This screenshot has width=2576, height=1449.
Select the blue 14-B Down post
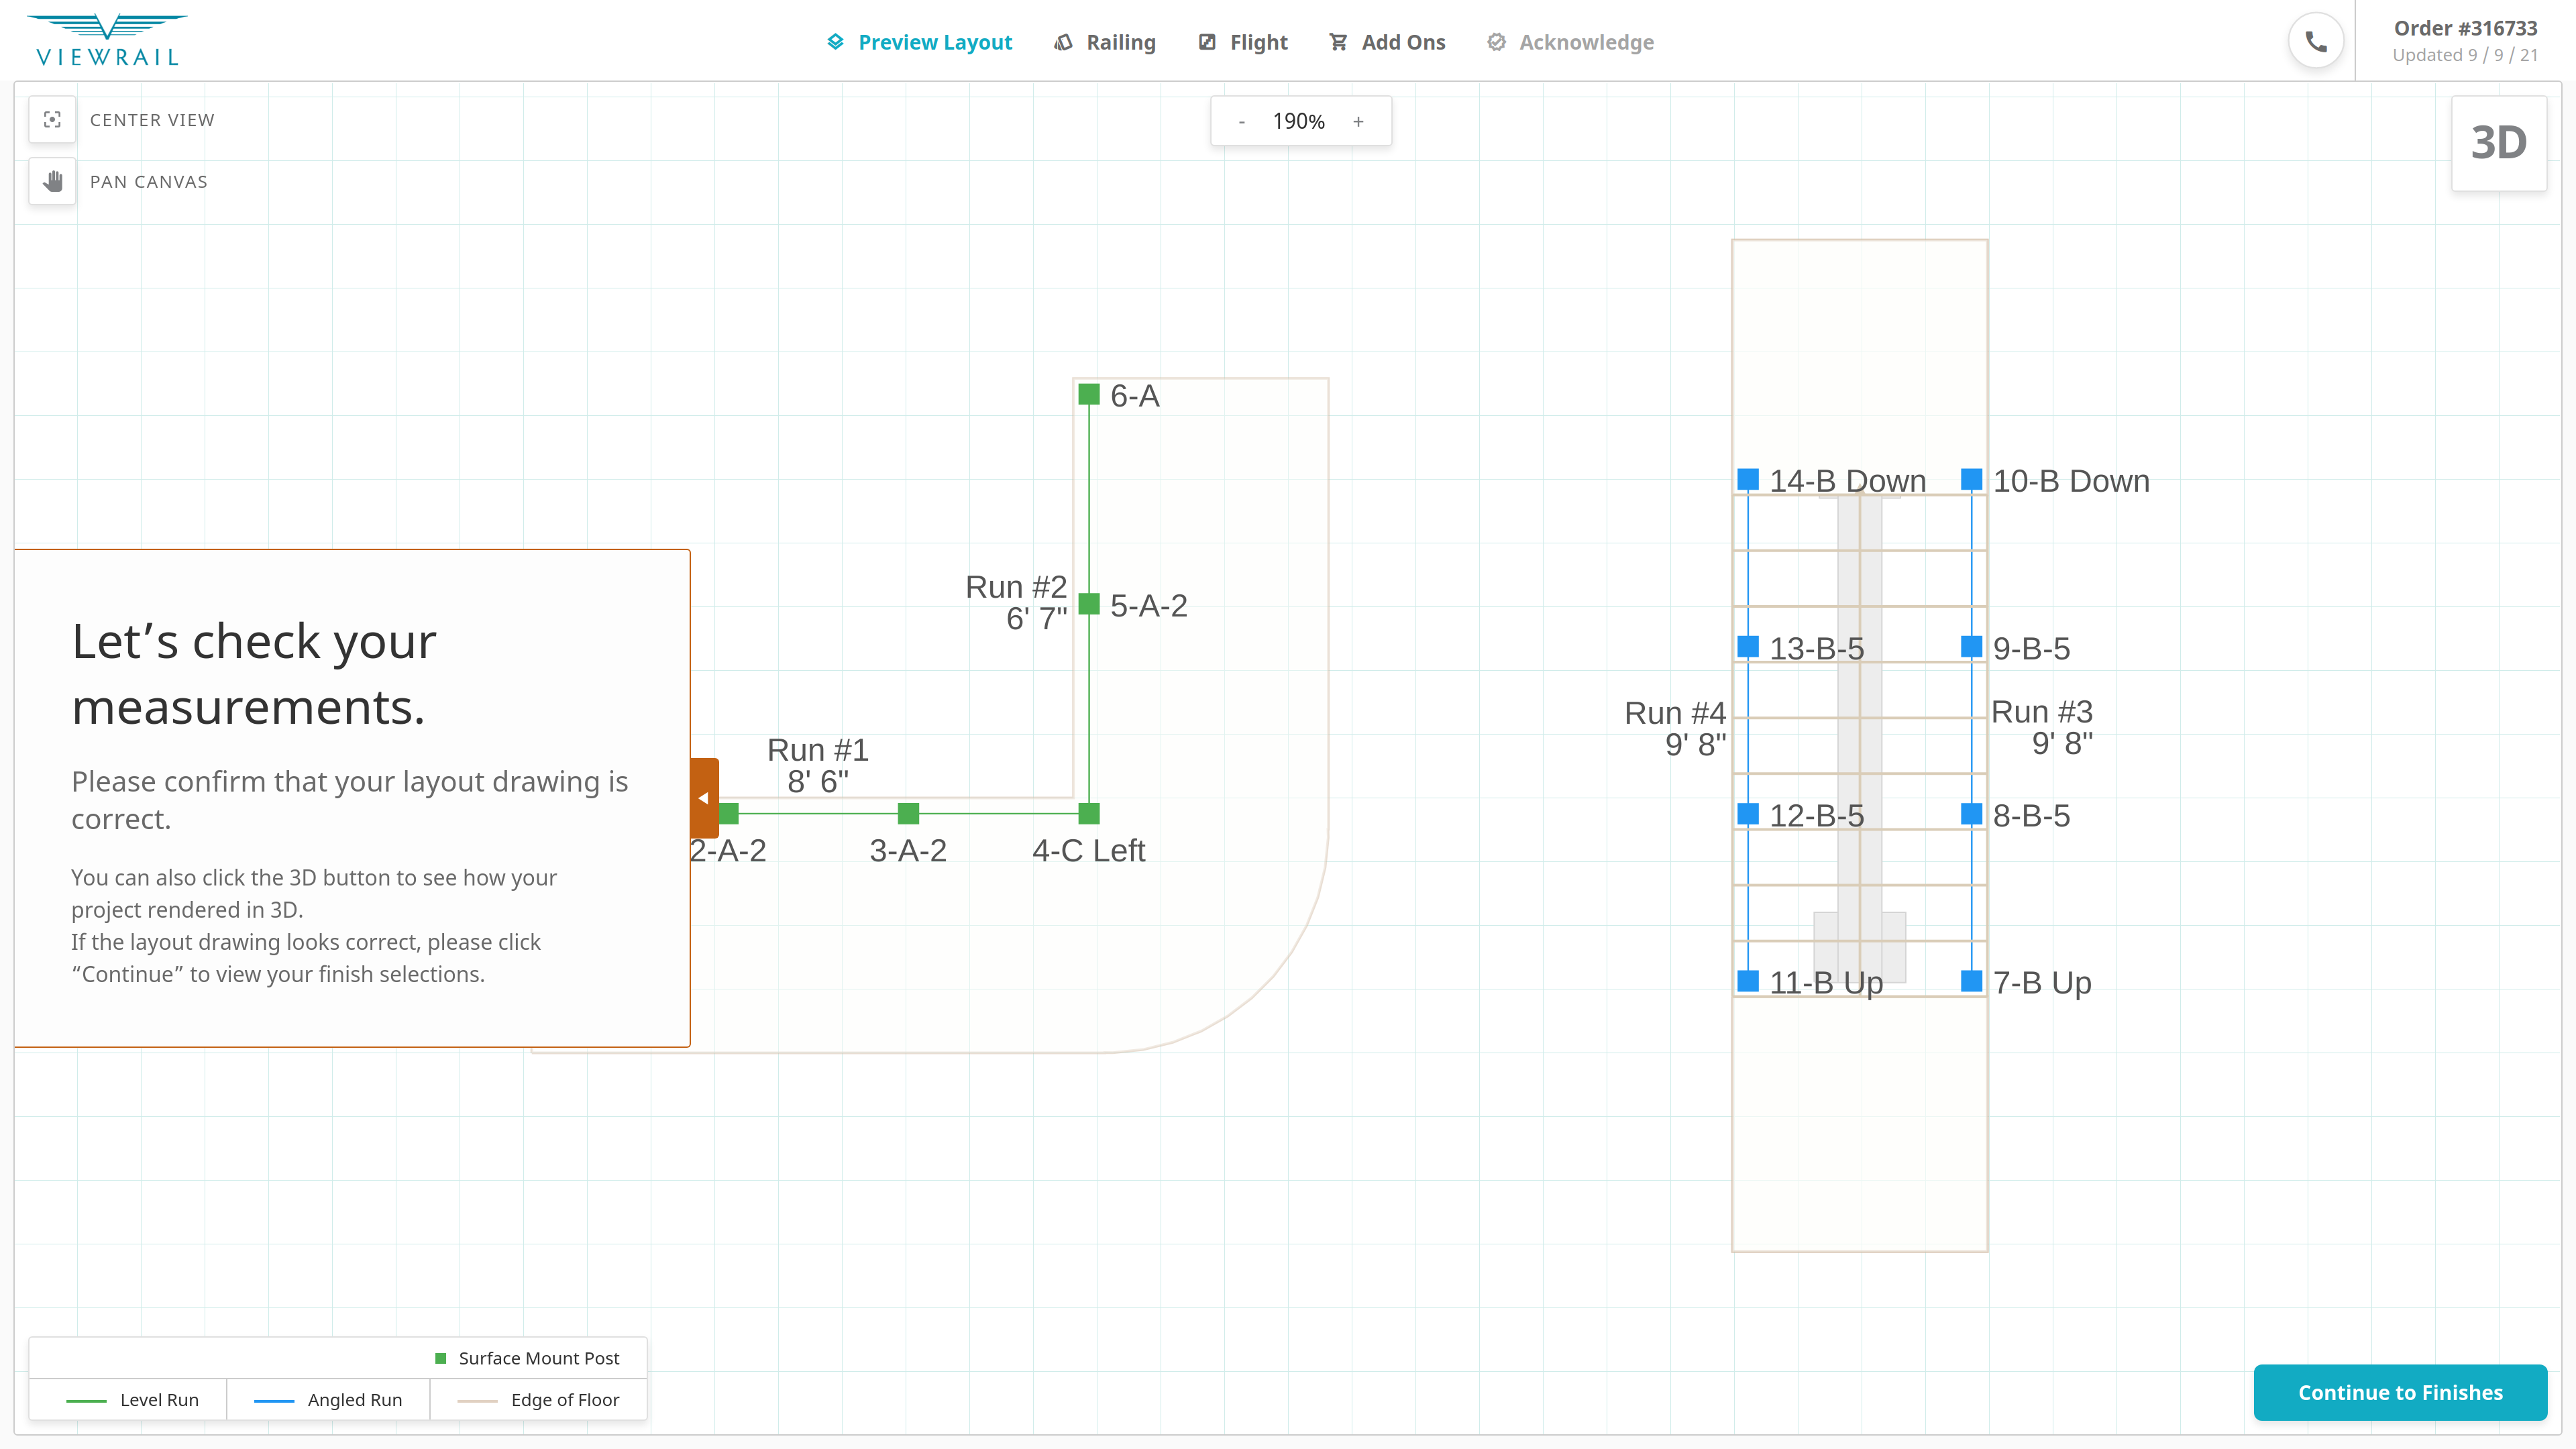click(1748, 479)
